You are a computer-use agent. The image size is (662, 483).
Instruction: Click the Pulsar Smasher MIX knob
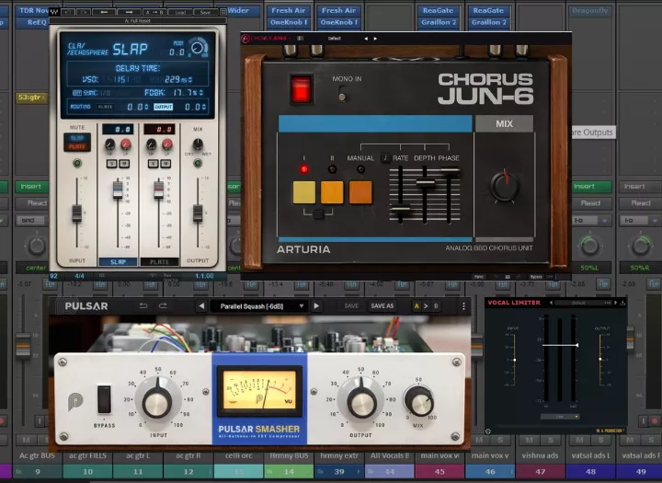[419, 400]
